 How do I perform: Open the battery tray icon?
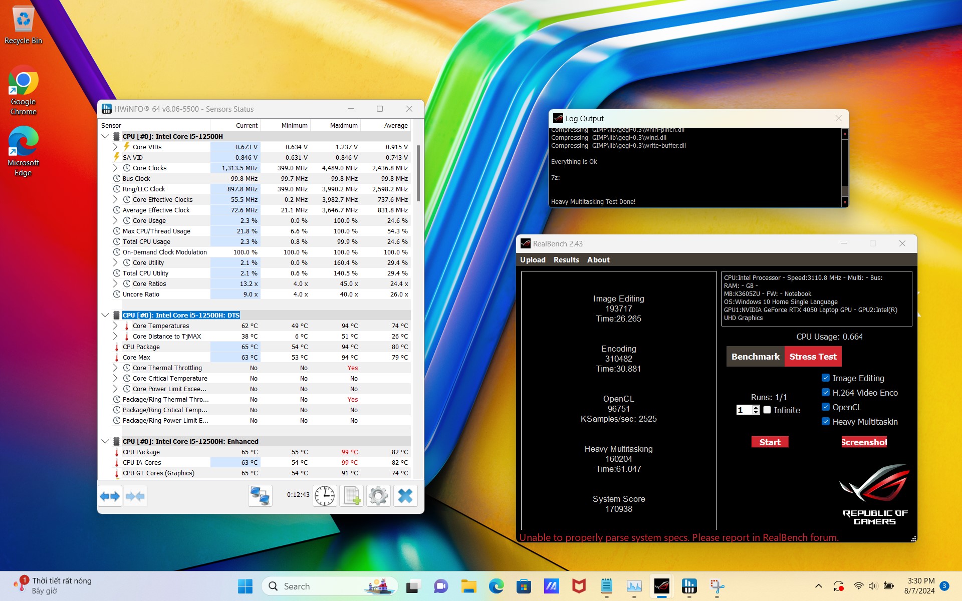point(889,586)
